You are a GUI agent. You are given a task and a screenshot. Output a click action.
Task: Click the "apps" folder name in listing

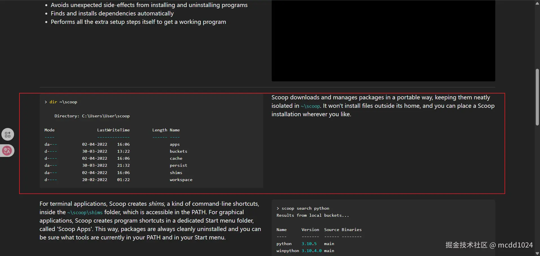[175, 144]
